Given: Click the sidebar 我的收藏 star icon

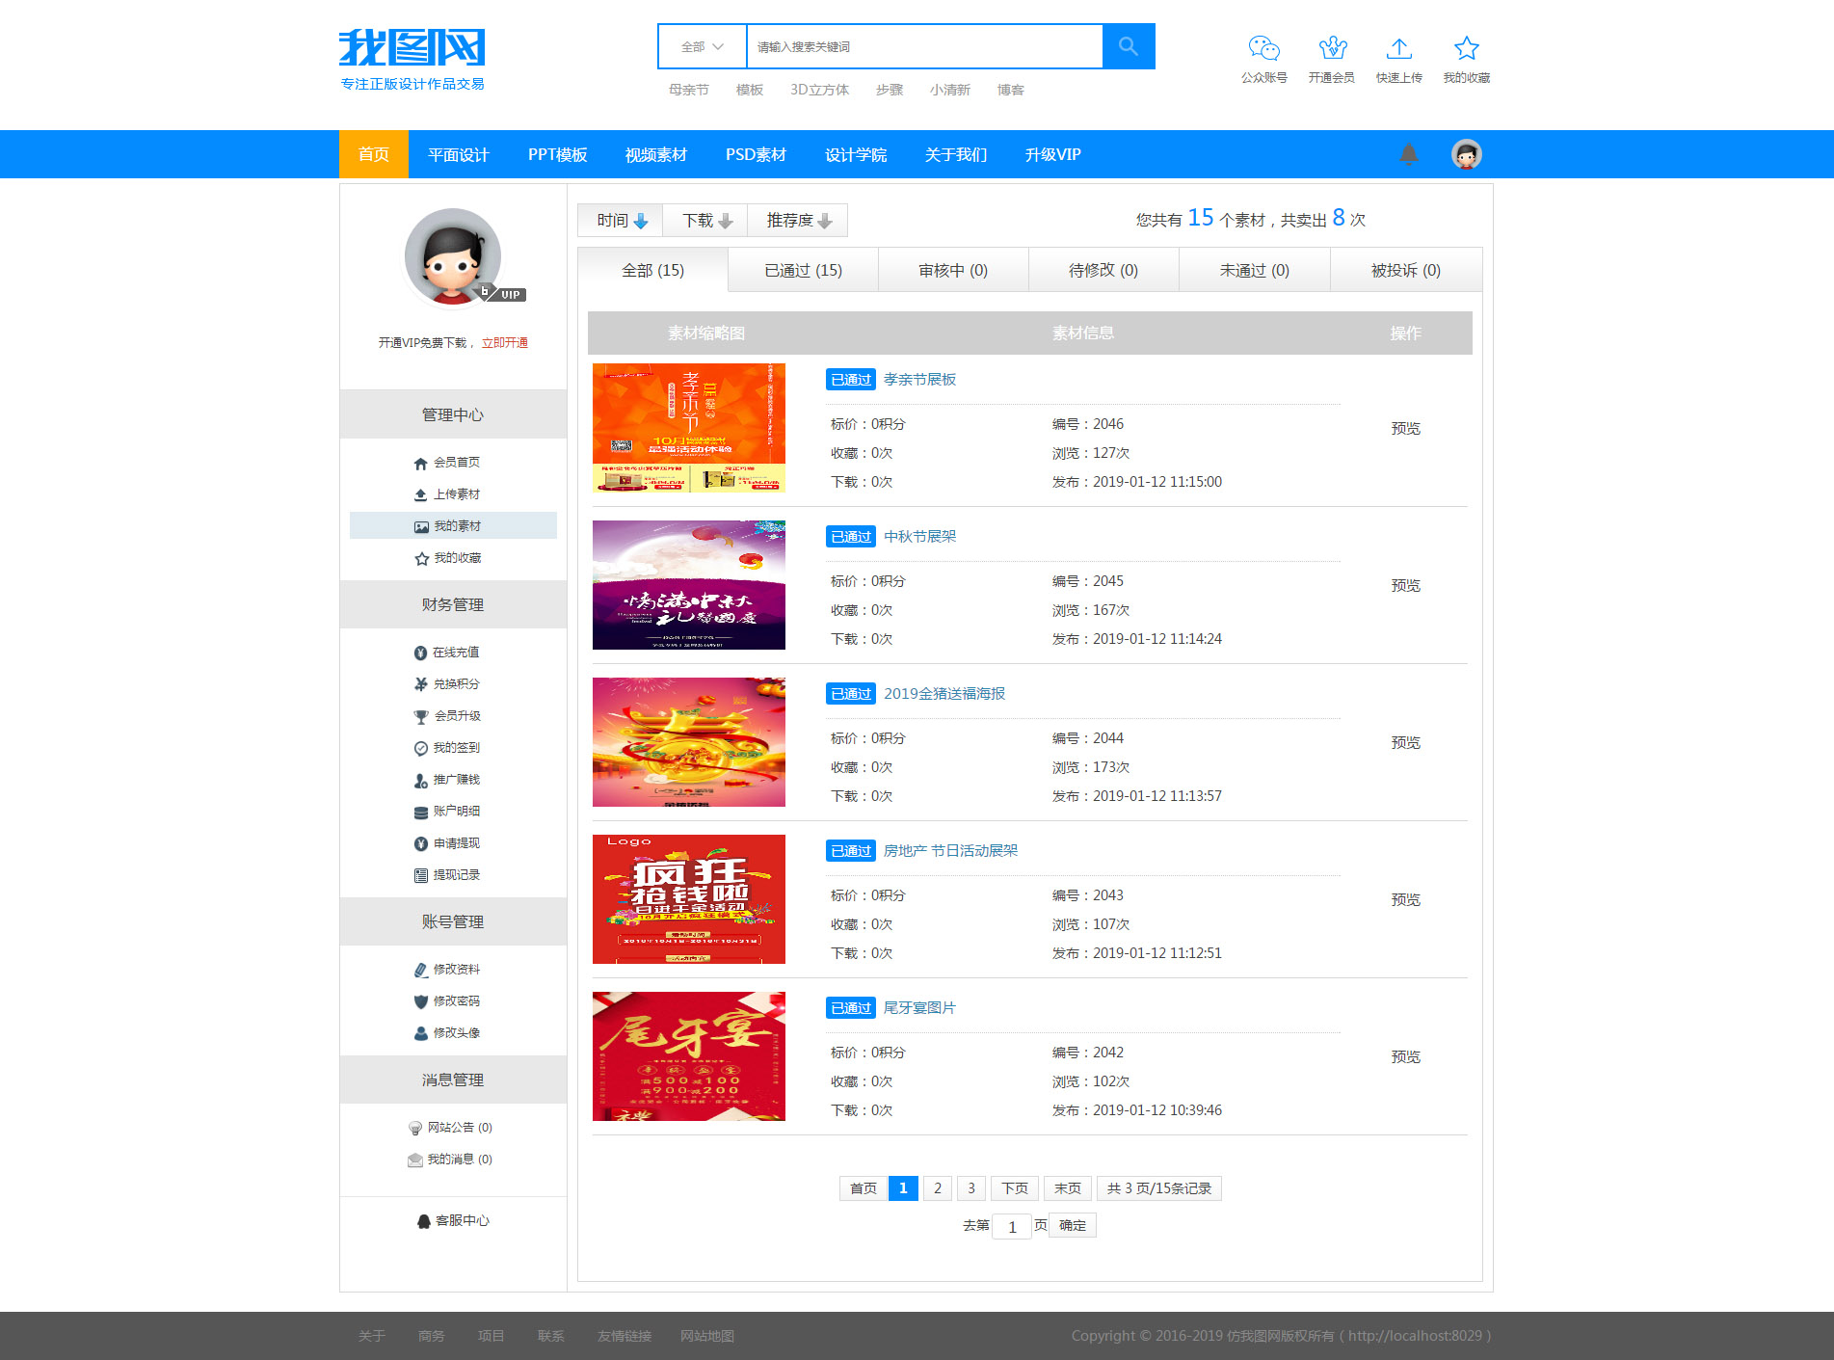Looking at the screenshot, I should (x=421, y=558).
